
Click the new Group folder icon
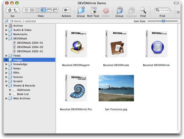click(x=81, y=10)
